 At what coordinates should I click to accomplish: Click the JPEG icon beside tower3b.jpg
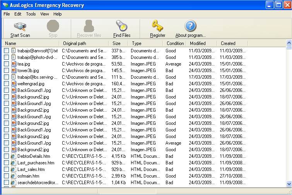pos(14,70)
